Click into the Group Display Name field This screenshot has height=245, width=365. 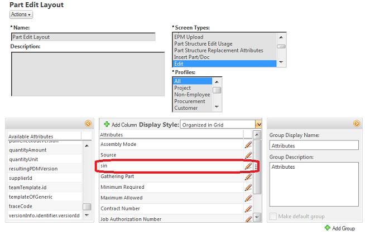(x=313, y=145)
